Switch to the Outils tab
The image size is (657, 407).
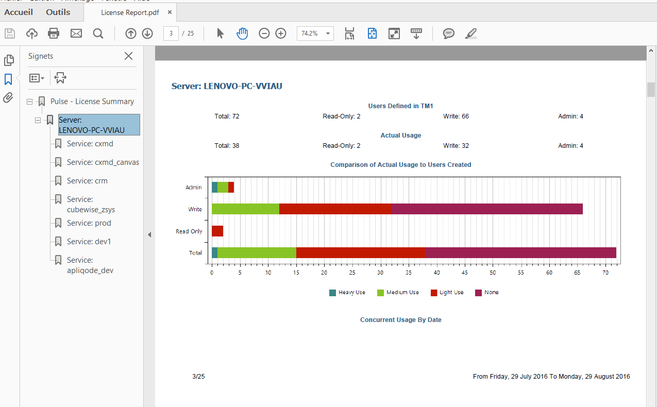coord(58,12)
